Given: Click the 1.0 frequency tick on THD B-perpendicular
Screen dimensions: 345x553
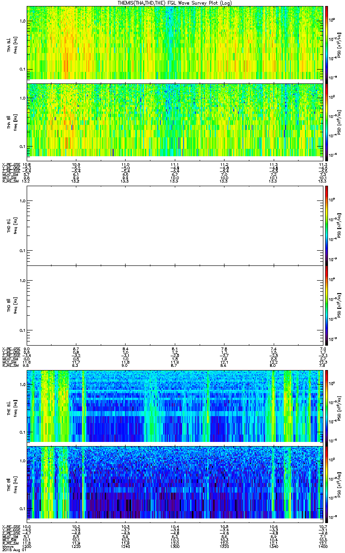Looking at the screenshot, I should tap(23, 200).
